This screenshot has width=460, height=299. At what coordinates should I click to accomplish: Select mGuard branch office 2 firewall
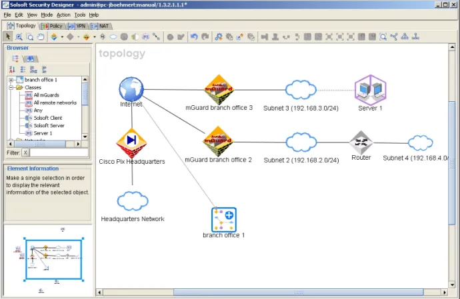point(218,141)
